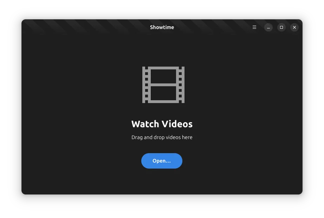
Task: Click empty header area left of Showtime title
Action: [105, 27]
